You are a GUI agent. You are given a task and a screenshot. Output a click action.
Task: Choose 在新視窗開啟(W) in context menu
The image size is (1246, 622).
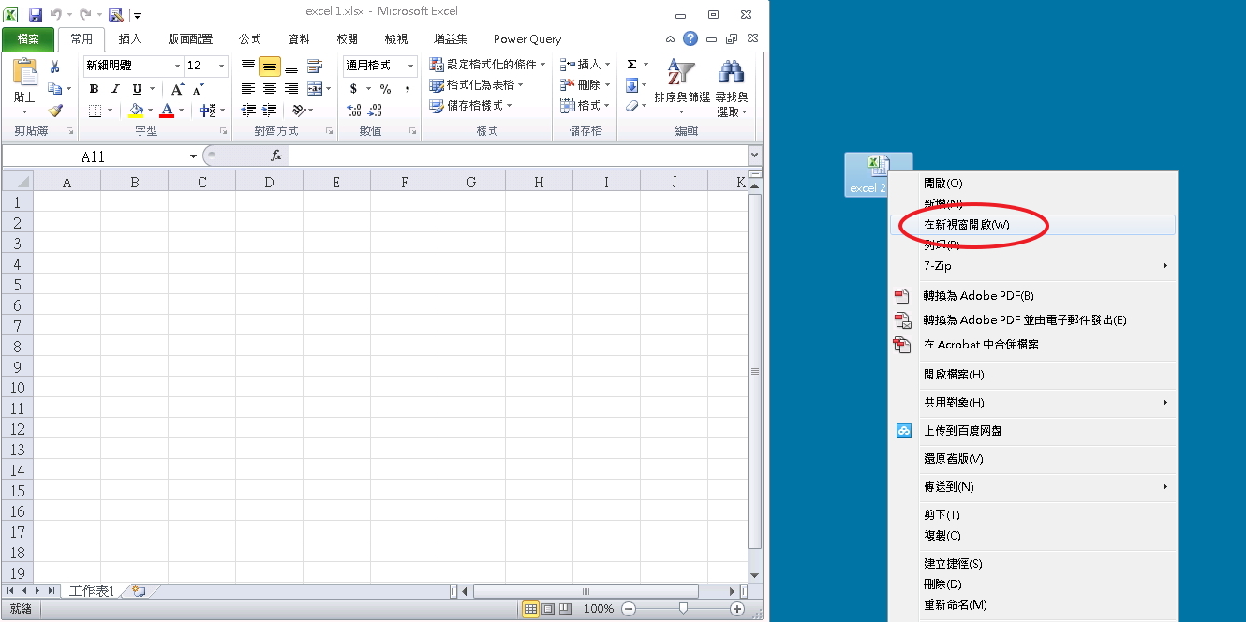[x=1031, y=225]
